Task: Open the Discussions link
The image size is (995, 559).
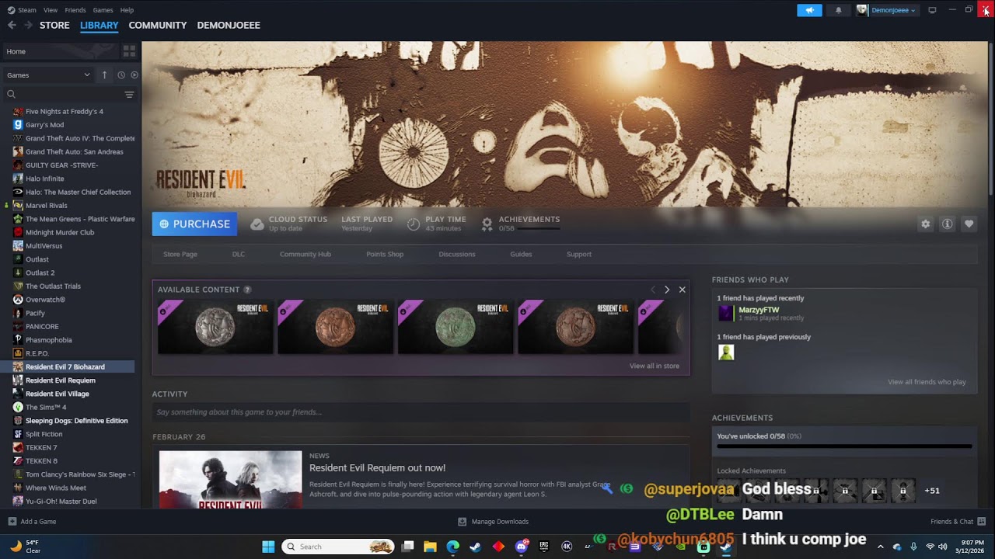Action: 457,254
